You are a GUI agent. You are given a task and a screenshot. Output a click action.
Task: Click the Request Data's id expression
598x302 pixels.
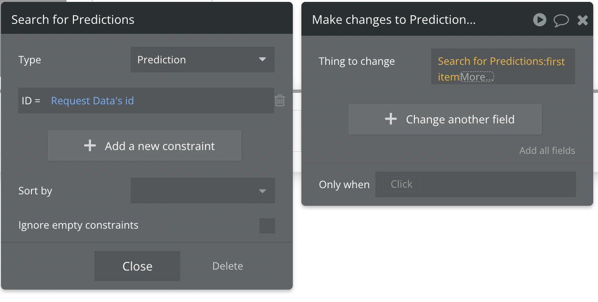[x=93, y=101]
